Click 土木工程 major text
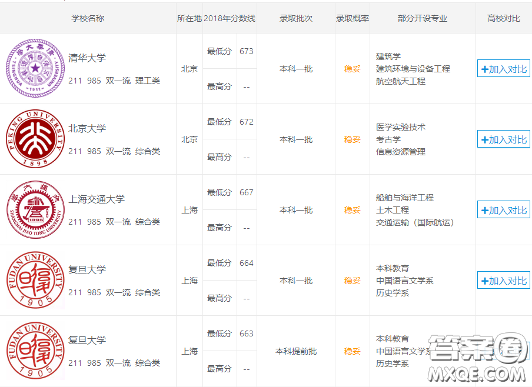Screen dimensions: 532x387 click(x=392, y=210)
